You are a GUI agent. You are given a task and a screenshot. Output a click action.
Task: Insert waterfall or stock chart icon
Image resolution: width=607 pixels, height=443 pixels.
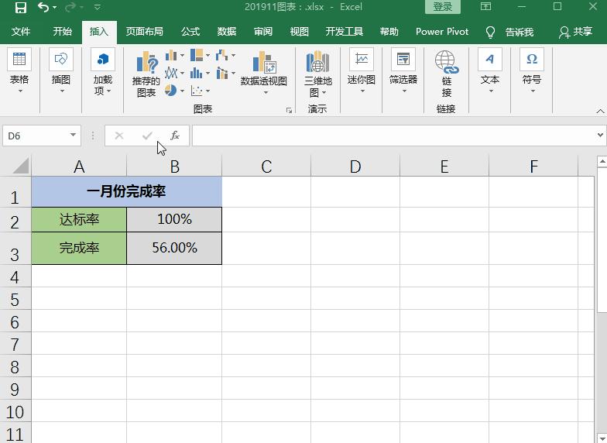(x=221, y=56)
